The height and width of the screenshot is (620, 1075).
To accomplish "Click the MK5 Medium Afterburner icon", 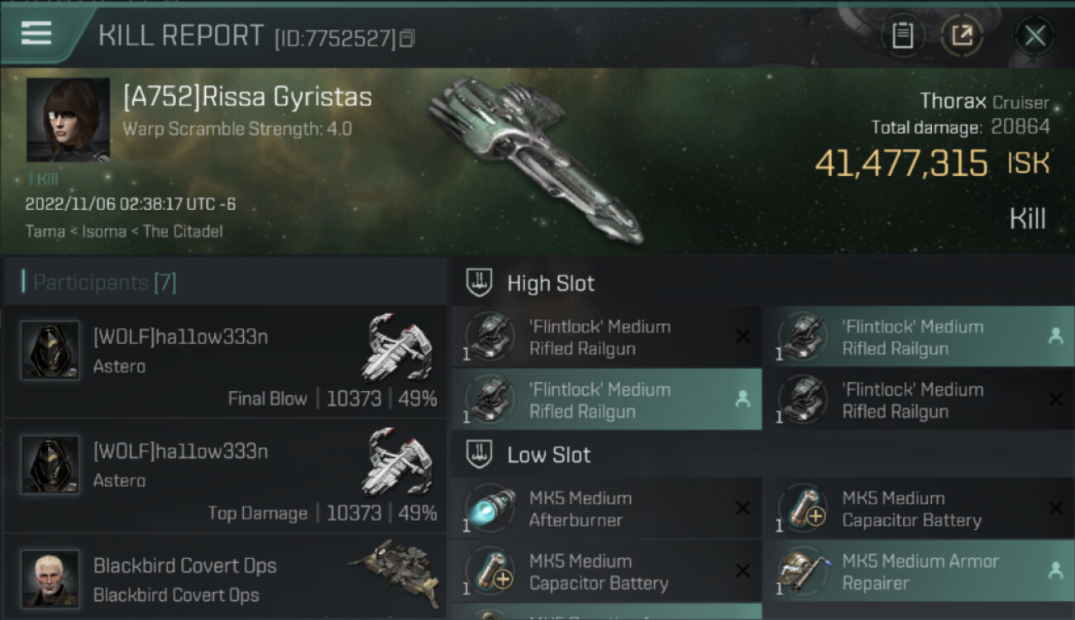I will tap(489, 508).
